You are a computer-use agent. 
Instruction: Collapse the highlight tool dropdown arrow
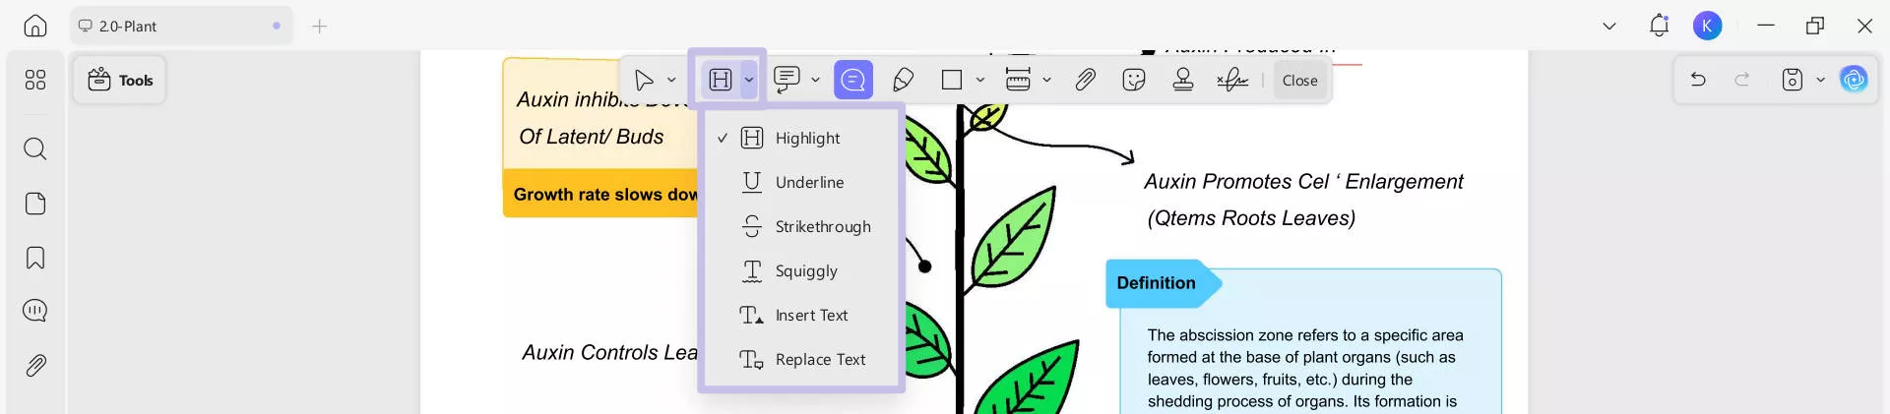pyautogui.click(x=749, y=80)
